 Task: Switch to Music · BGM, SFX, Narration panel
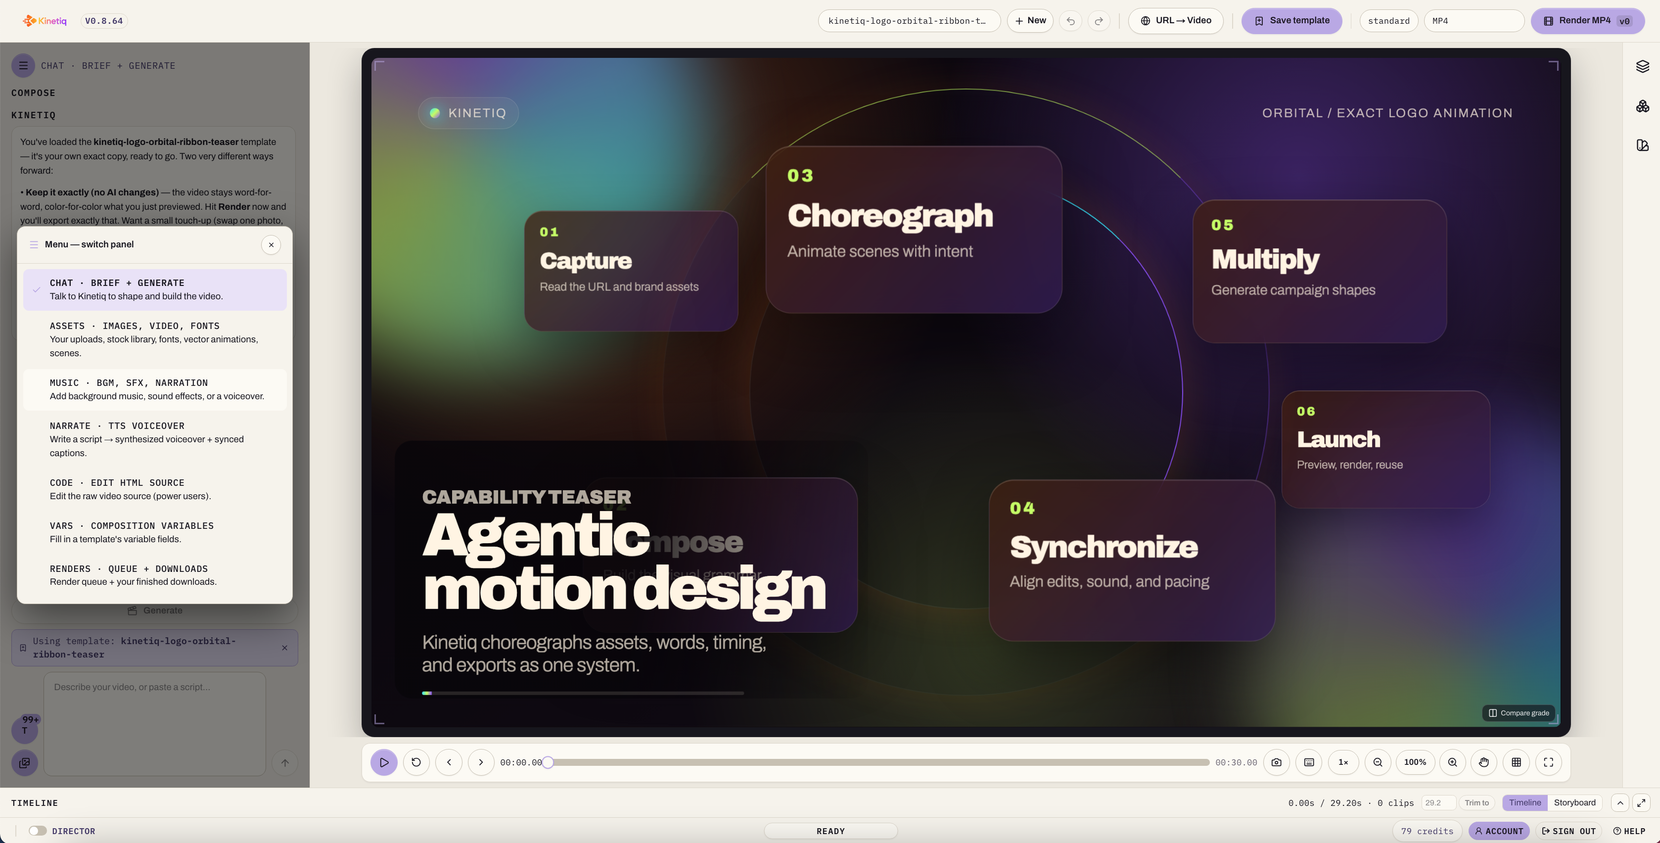tap(155, 389)
